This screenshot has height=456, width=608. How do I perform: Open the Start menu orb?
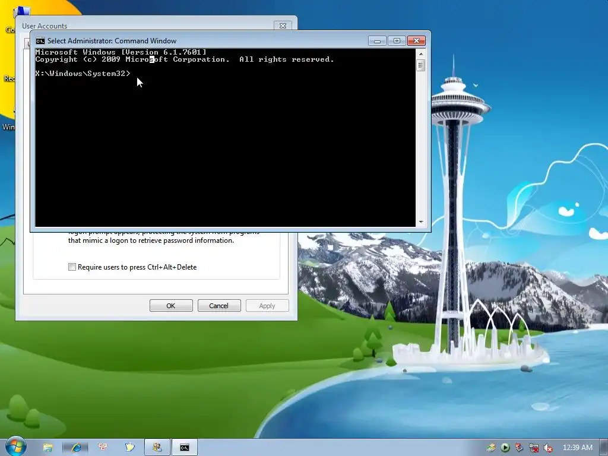(15, 446)
